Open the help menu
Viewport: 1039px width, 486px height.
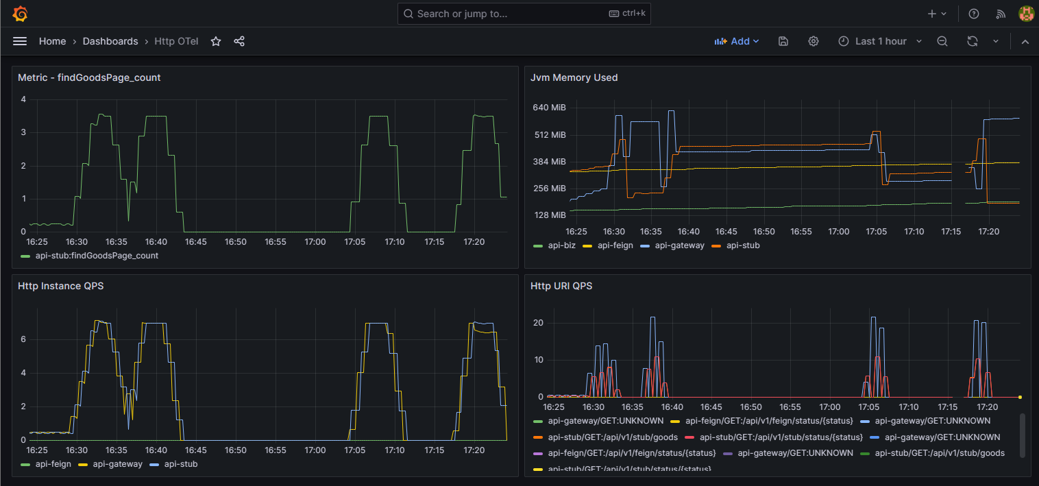[974, 13]
